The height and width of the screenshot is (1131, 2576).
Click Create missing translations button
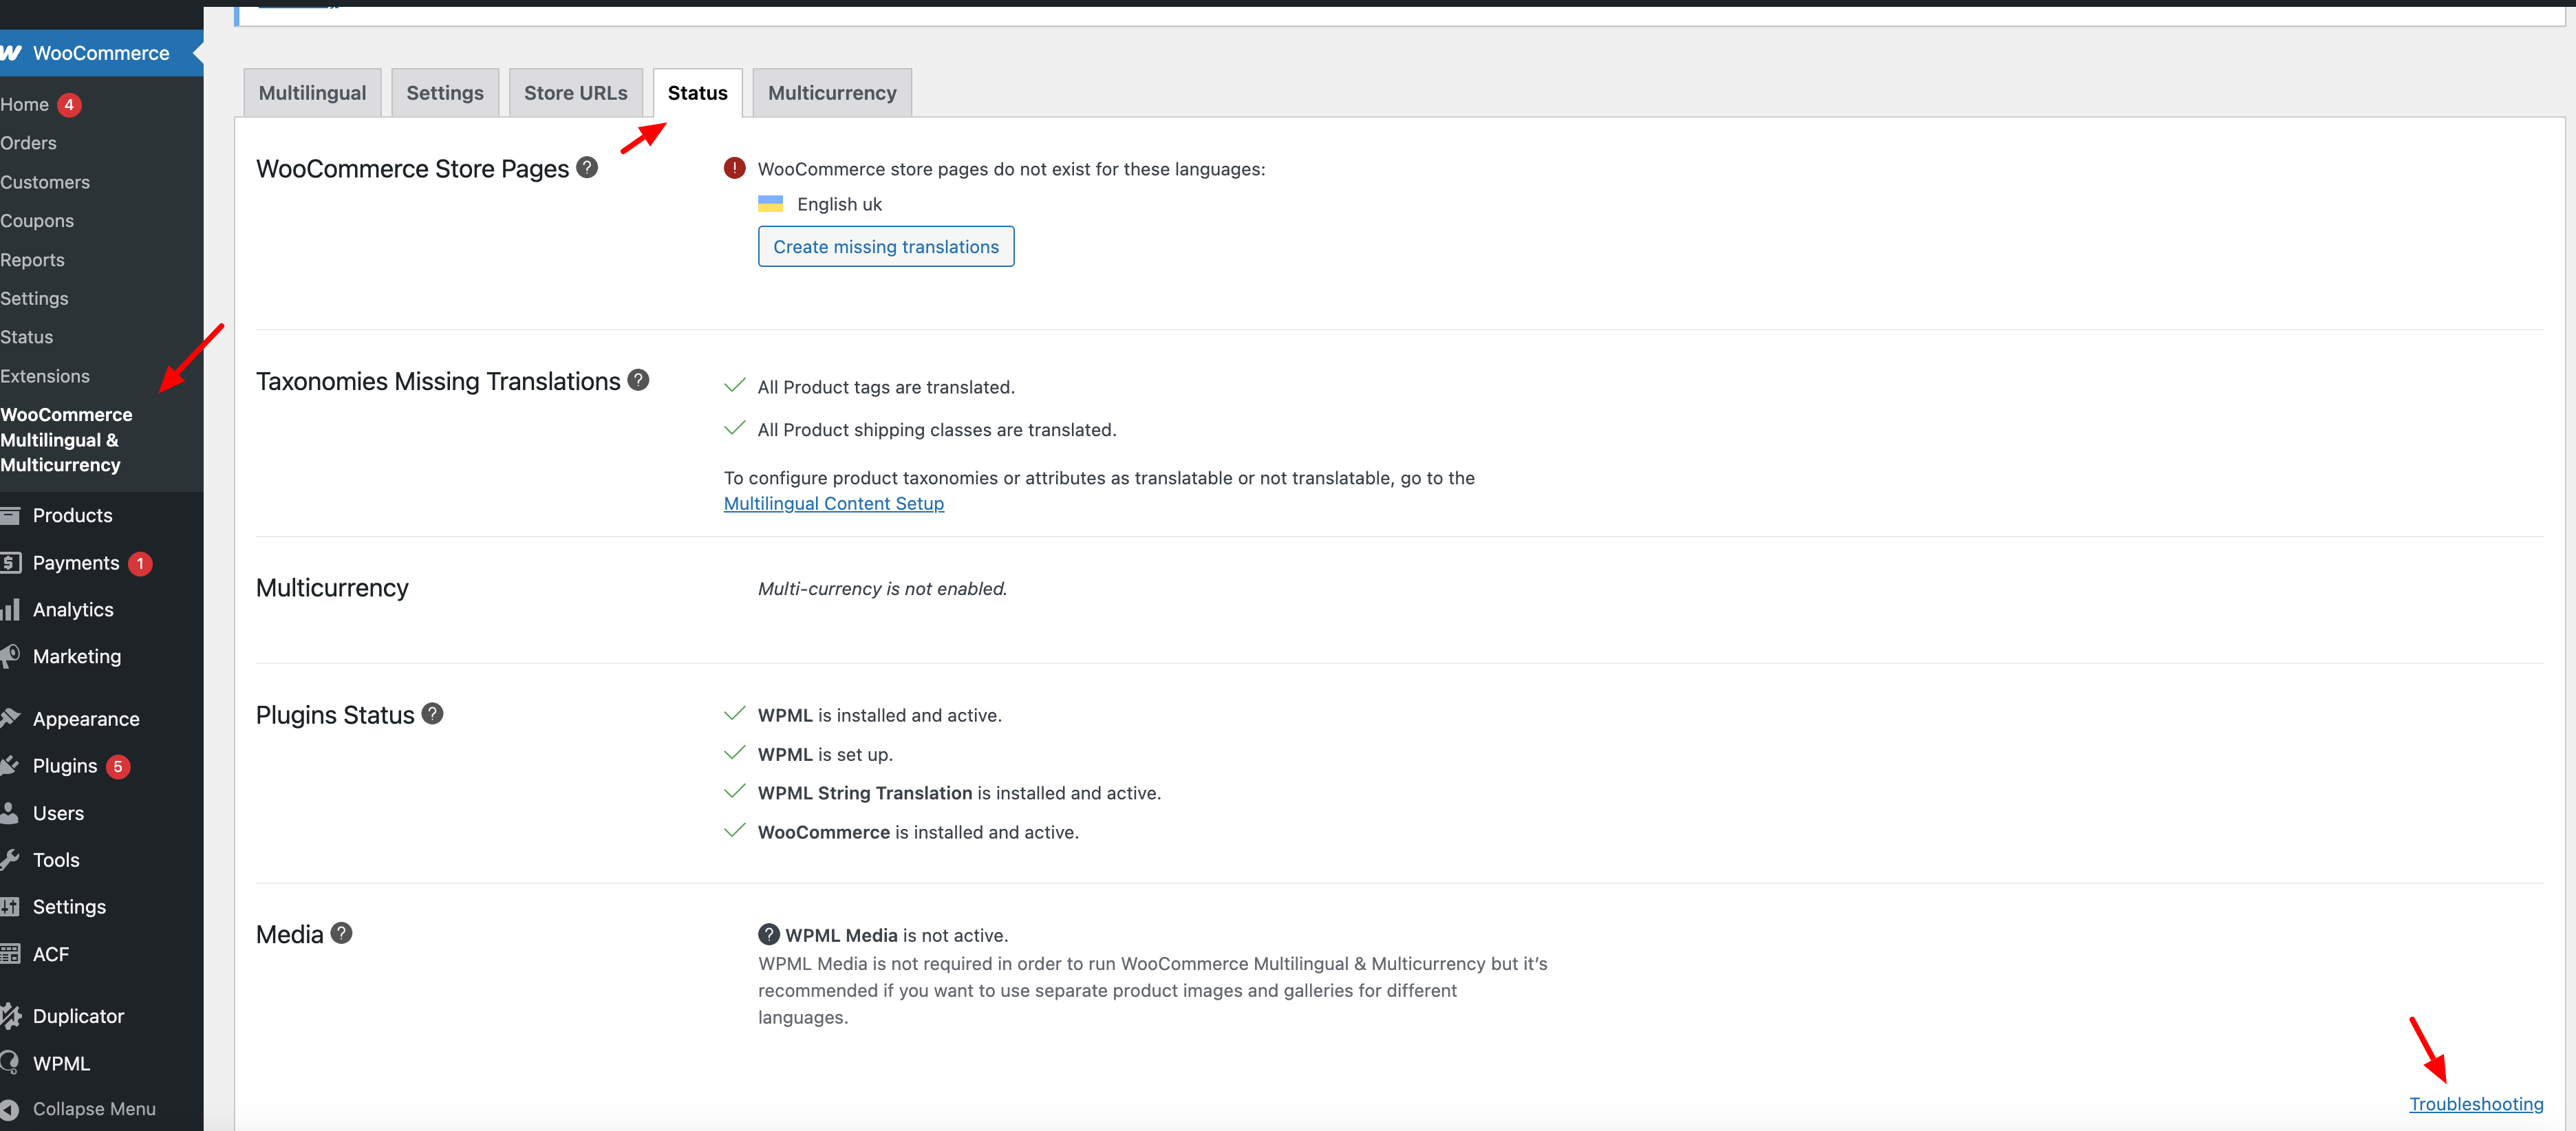[886, 247]
